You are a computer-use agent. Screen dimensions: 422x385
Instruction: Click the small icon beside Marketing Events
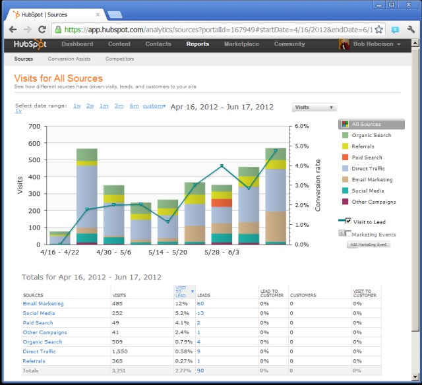pyautogui.click(x=342, y=233)
